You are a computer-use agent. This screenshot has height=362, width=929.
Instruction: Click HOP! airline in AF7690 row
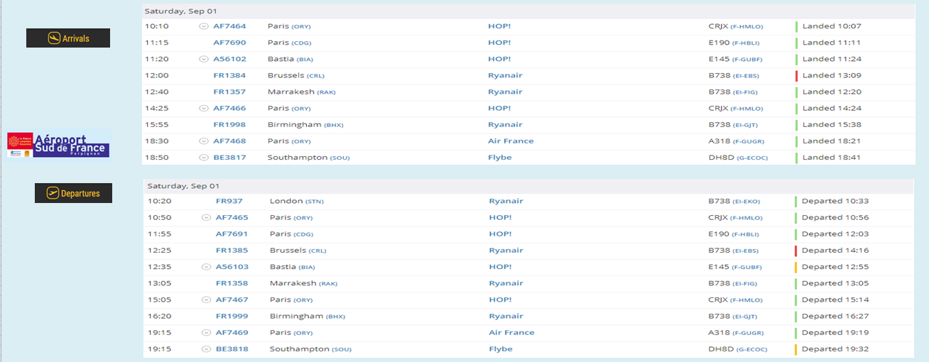(499, 43)
